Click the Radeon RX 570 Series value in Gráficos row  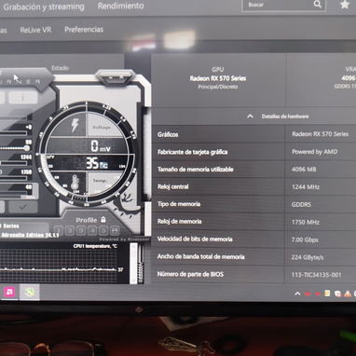coord(320,134)
